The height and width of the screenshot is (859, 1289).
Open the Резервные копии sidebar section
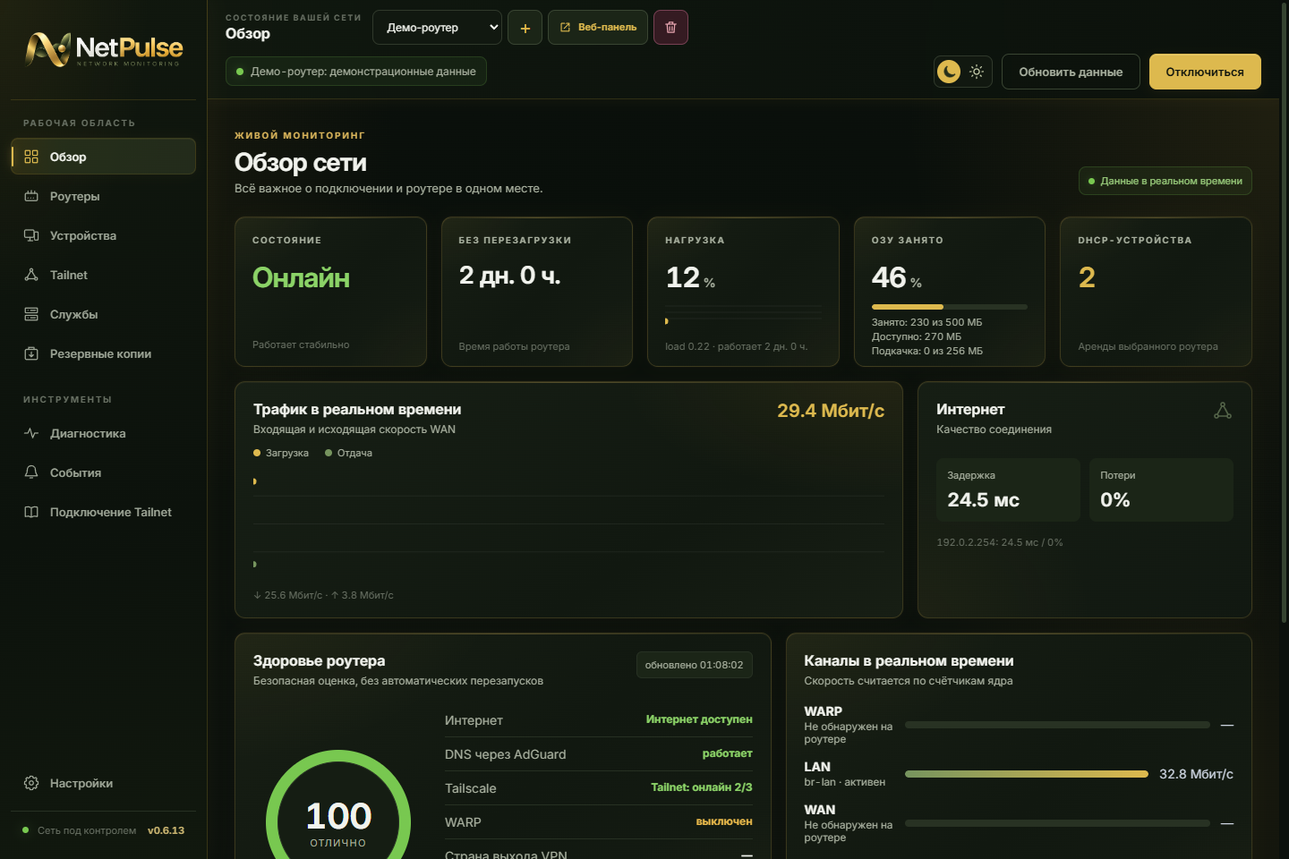pyautogui.click(x=103, y=353)
